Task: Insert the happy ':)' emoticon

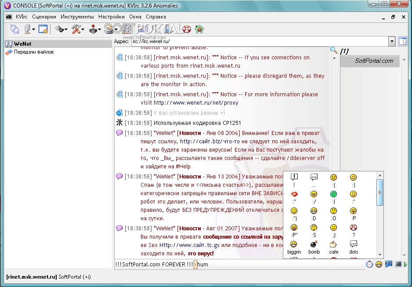Action: click(x=354, y=180)
